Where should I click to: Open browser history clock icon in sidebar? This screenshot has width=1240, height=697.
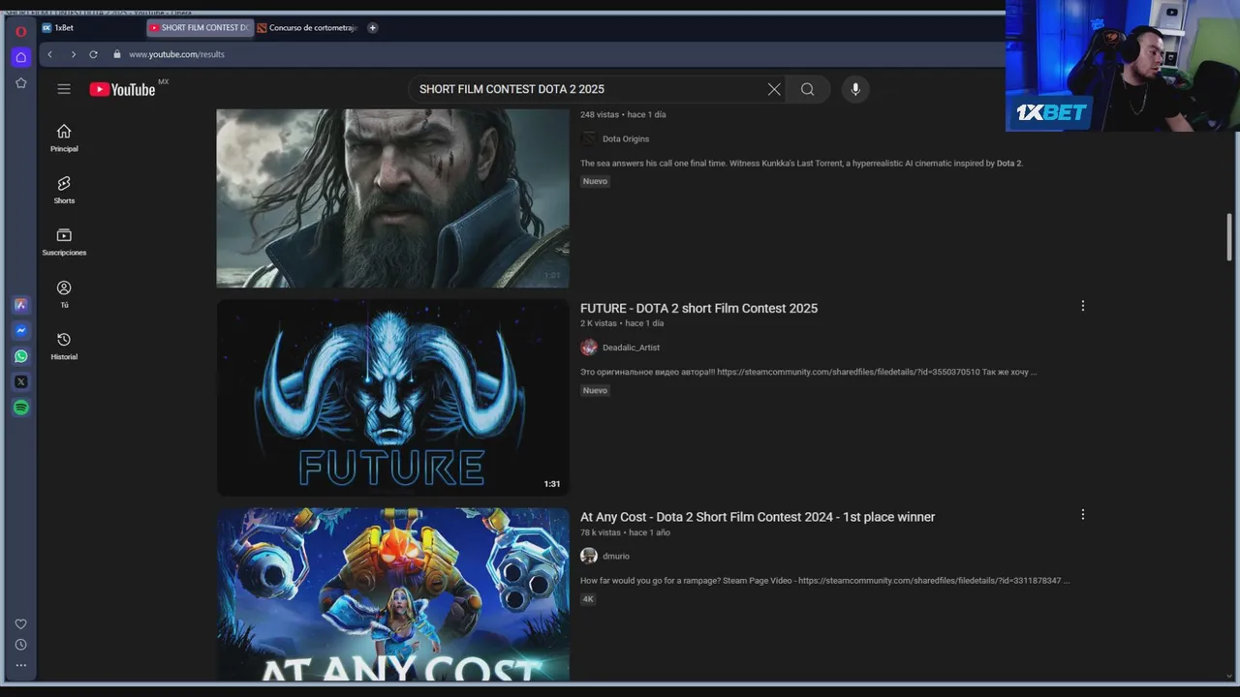[x=20, y=645]
